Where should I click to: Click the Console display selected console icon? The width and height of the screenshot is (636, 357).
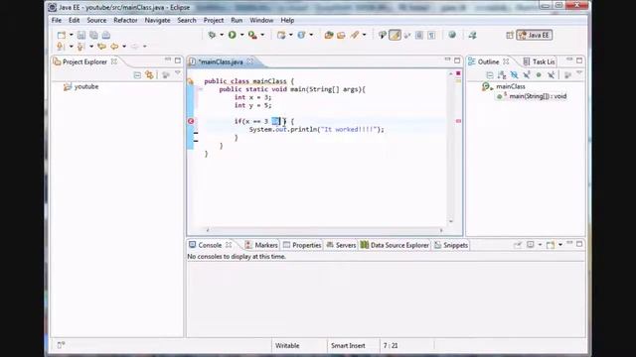[x=531, y=245]
